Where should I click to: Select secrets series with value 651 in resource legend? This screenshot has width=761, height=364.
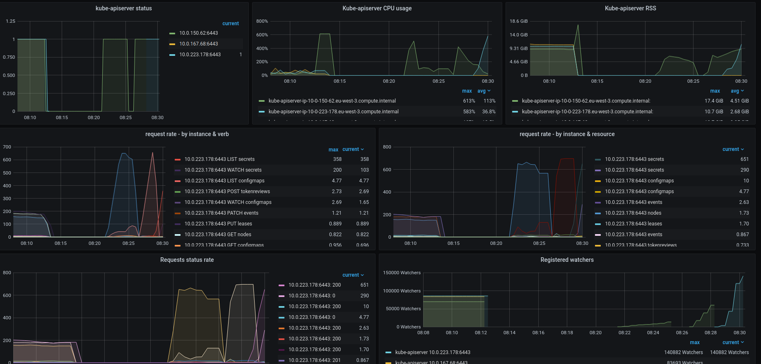(634, 159)
